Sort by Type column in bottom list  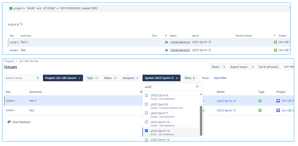[261, 92]
